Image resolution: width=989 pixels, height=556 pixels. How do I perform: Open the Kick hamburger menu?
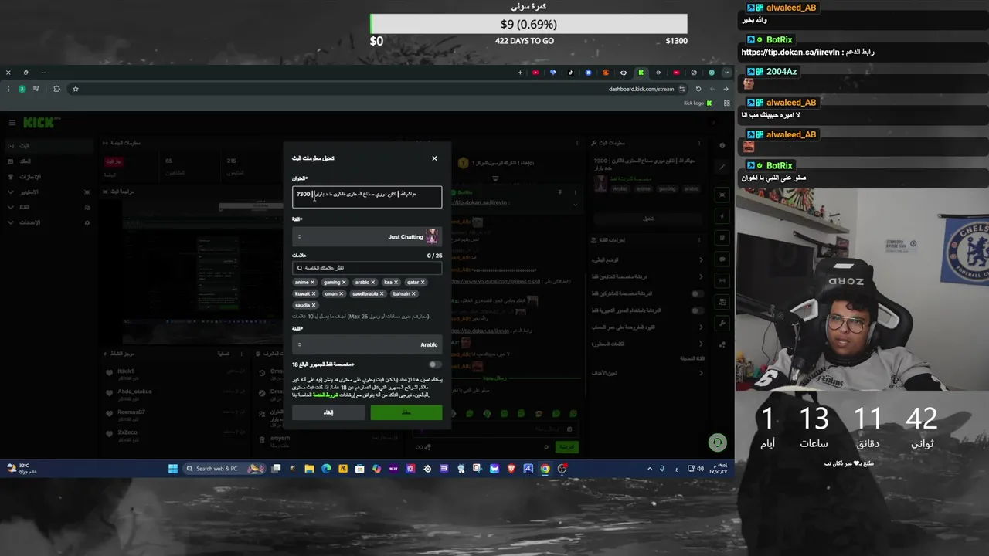[x=12, y=123]
